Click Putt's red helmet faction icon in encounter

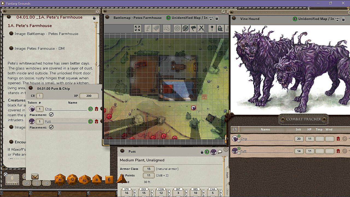(97, 121)
